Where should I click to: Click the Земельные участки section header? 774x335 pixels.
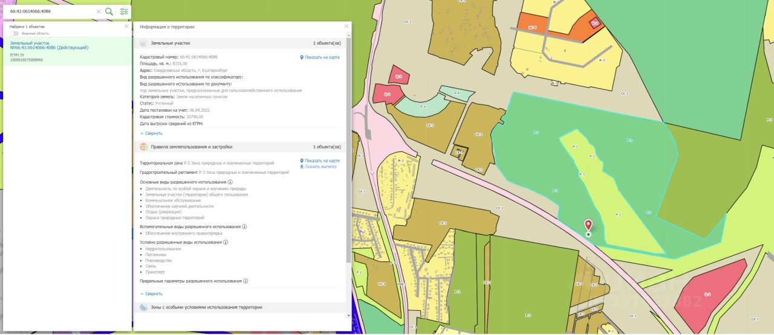click(x=171, y=43)
